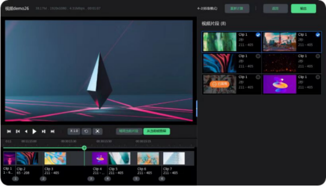Screen dimensions: 326x186
Task: Select the city tower thumbnail in segment panel
Action: pyautogui.click(x=279, y=42)
